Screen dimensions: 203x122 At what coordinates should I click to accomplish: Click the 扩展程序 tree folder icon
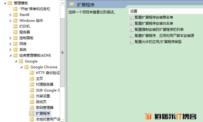(x=32, y=114)
